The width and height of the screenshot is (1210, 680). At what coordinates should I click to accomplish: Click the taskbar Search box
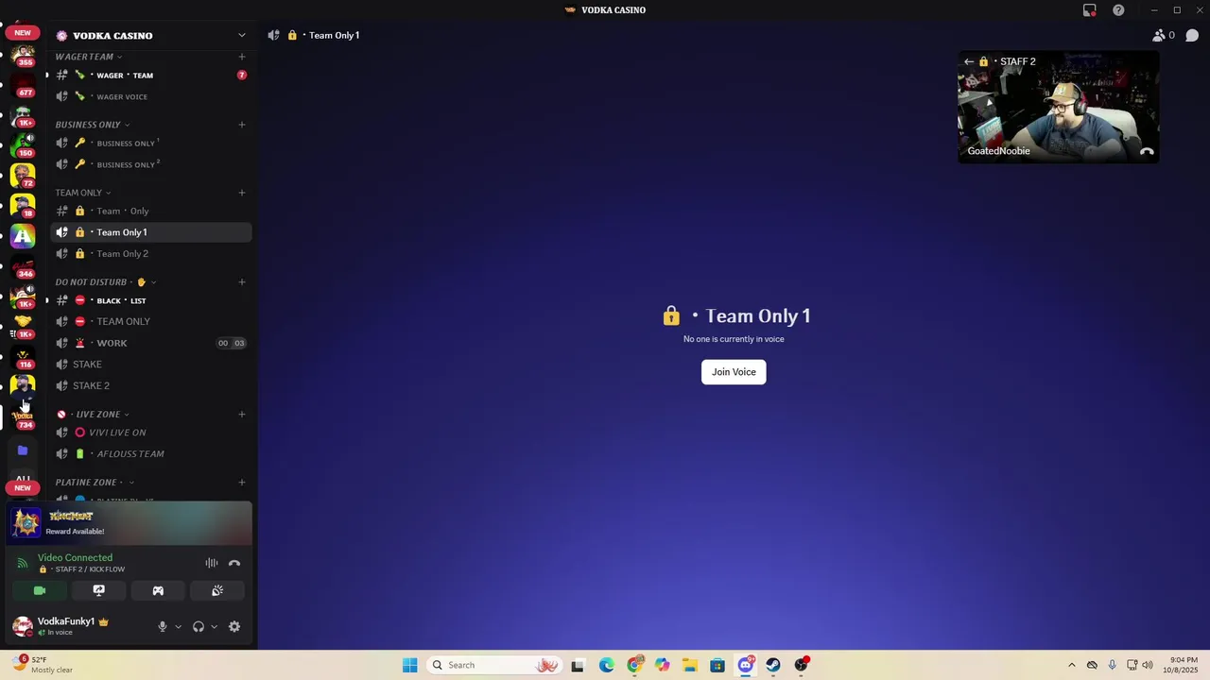pyautogui.click(x=493, y=665)
